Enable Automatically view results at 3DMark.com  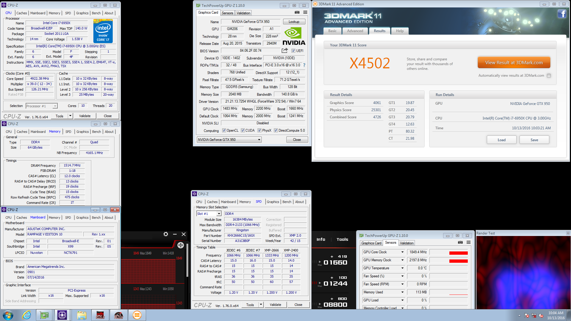point(549,75)
